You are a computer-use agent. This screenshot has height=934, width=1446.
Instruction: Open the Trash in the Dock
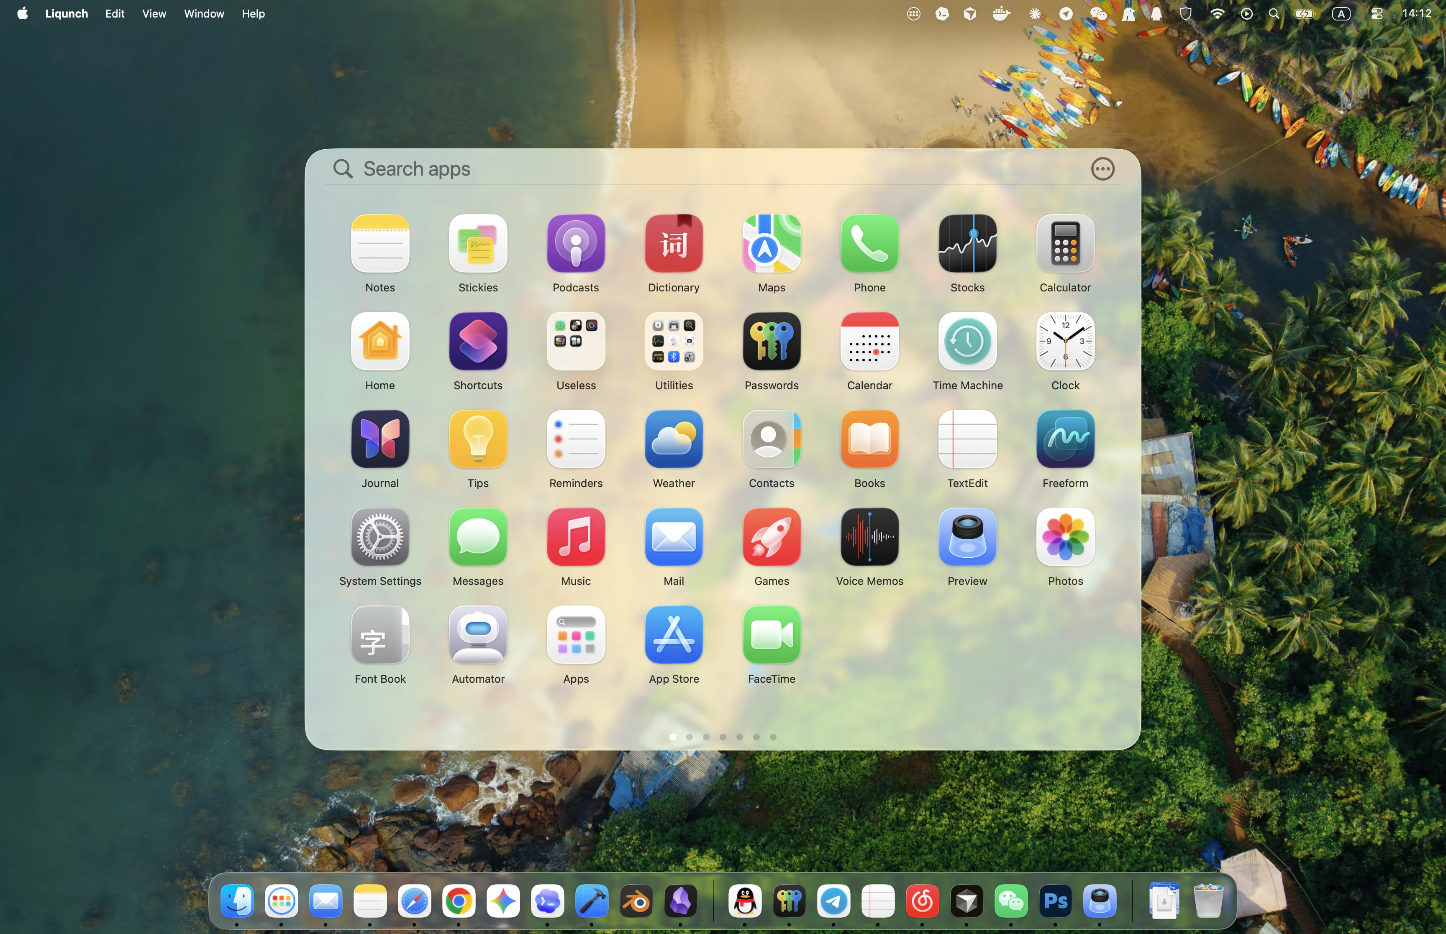point(1208,901)
